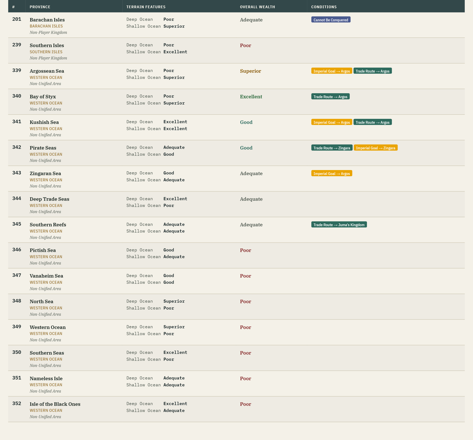Select the Southern Reefs province name

pyautogui.click(x=48, y=225)
